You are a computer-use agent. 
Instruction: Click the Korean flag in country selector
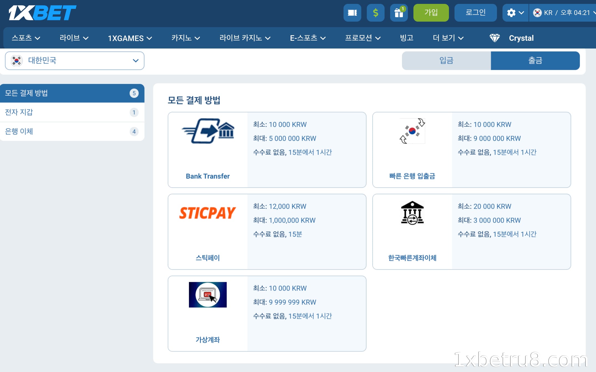tap(16, 60)
